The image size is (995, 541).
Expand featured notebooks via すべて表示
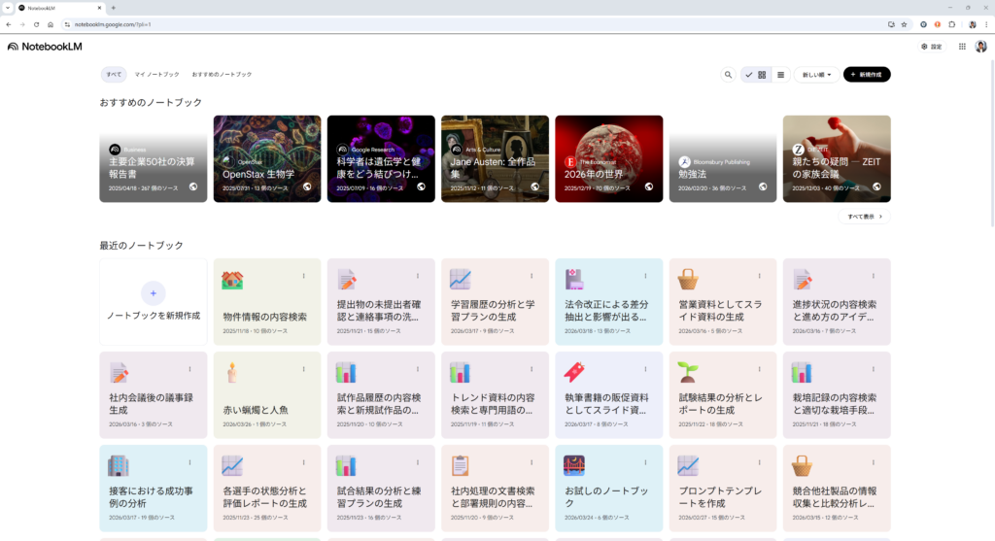(x=863, y=217)
